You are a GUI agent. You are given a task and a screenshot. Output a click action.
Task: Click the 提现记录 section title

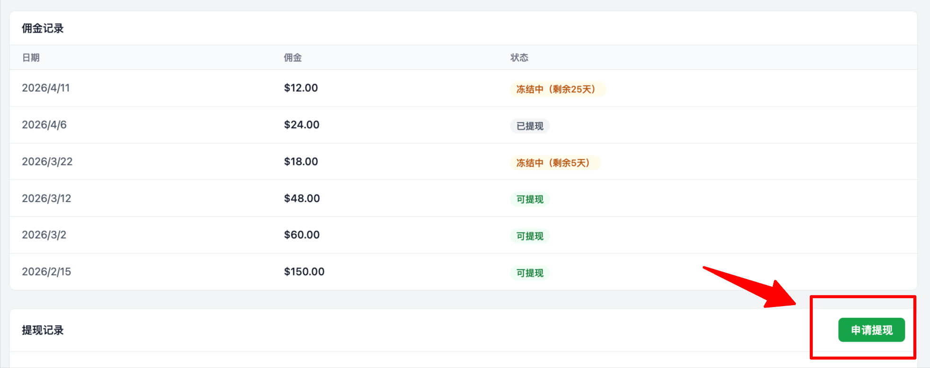[x=43, y=330]
